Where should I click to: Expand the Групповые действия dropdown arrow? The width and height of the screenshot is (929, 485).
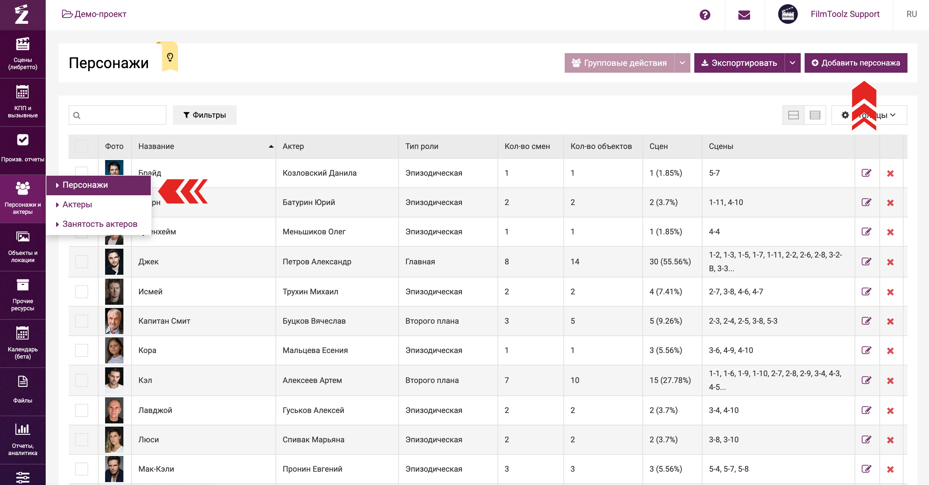coord(682,63)
